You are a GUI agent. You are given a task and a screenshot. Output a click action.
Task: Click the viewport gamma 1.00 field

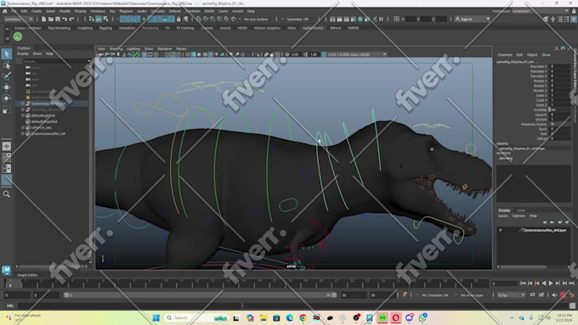click(x=314, y=54)
